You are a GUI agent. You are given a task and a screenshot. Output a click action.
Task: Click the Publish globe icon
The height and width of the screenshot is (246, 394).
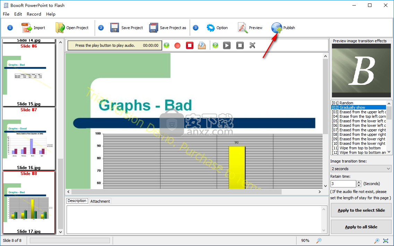point(277,28)
